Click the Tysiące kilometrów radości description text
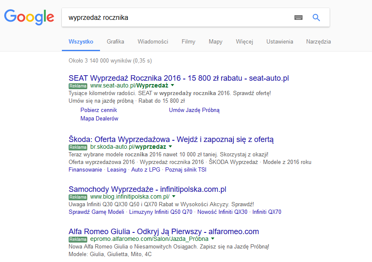372x262 pixels. click(169, 93)
